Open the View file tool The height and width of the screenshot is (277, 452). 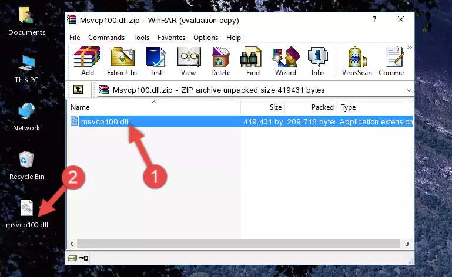pos(189,61)
